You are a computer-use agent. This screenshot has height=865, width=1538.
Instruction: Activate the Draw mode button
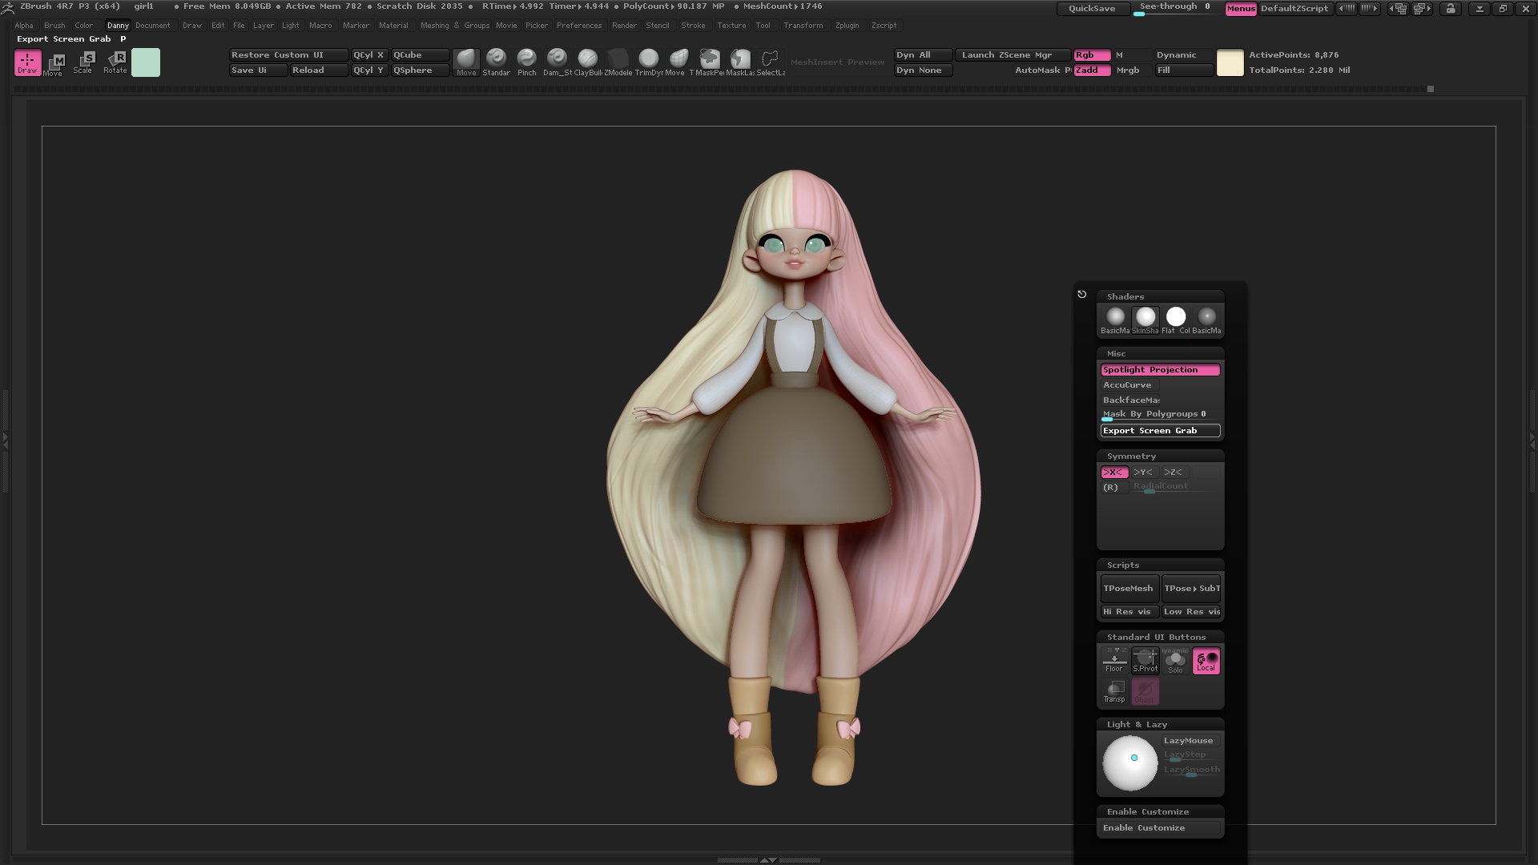[x=27, y=62]
